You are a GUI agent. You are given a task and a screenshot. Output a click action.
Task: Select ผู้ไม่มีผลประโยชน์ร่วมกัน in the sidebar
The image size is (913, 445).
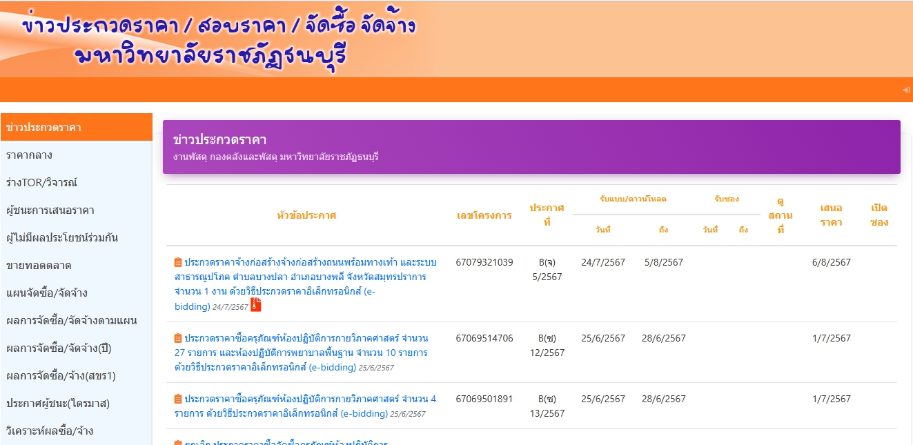click(x=77, y=237)
